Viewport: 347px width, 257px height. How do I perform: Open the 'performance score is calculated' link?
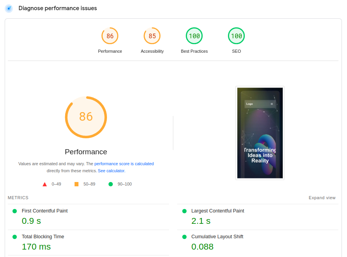pos(124,164)
